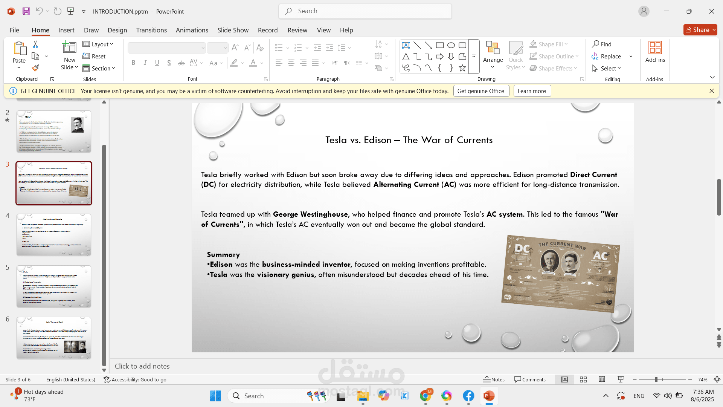Click the Save icon in title bar
723x407 pixels.
[26, 11]
